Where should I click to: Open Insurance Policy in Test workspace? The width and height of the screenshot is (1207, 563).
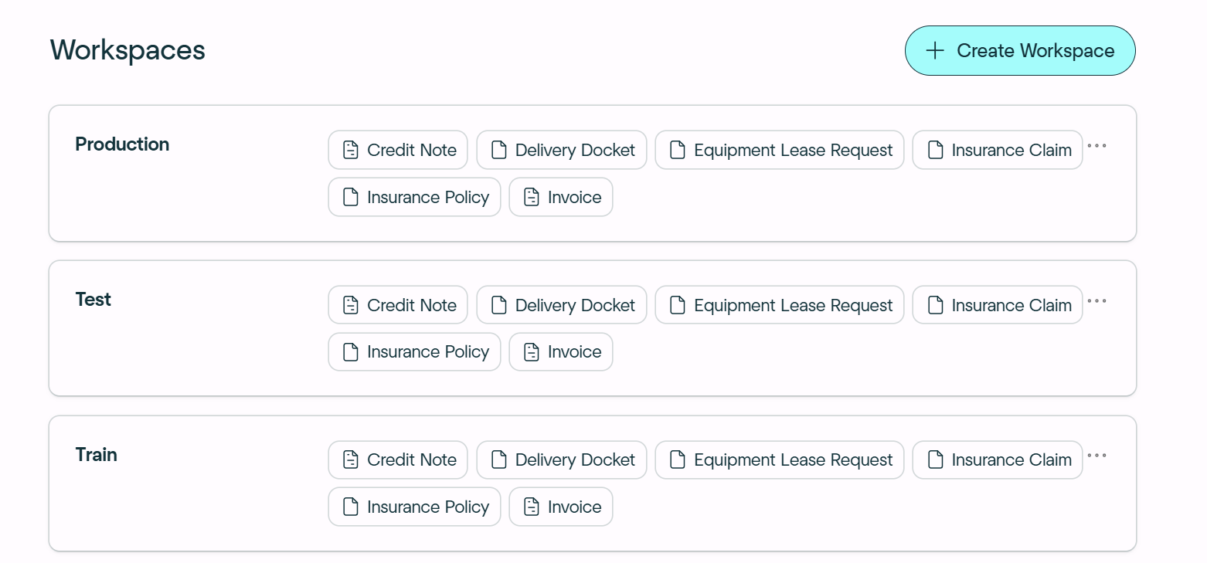(415, 351)
